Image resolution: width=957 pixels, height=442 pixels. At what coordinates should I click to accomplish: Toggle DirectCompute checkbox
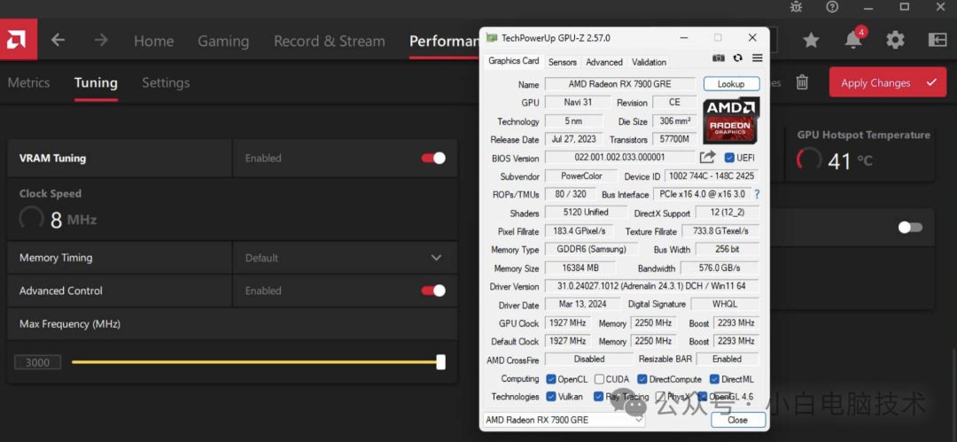click(x=642, y=379)
